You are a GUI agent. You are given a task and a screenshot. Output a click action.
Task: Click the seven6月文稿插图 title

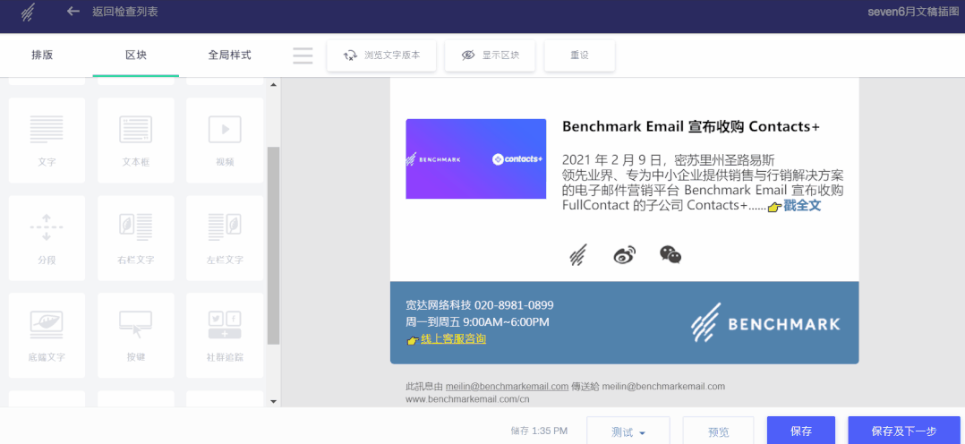click(913, 12)
